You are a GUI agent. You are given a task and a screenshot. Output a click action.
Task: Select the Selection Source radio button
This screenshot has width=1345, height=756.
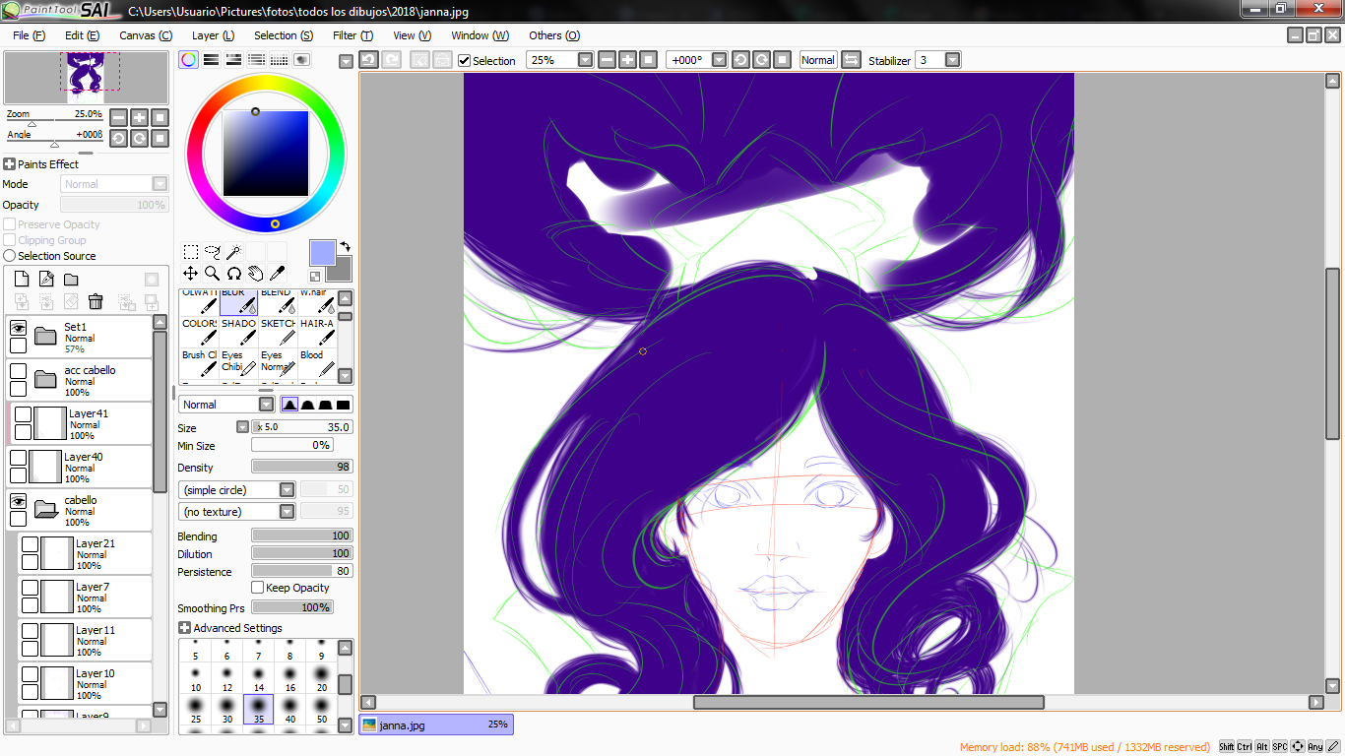pos(10,256)
